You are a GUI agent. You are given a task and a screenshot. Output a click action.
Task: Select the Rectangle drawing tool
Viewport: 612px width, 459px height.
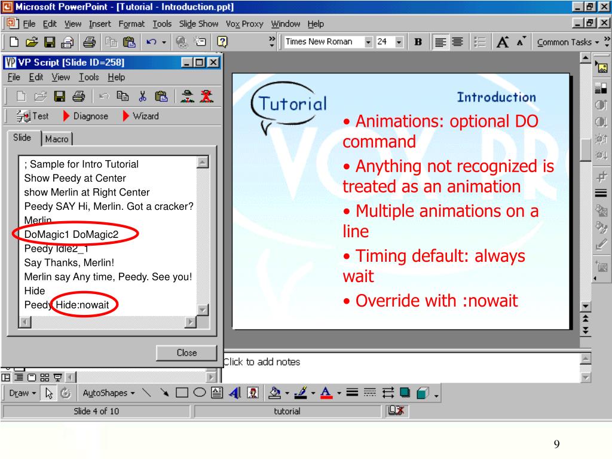click(x=182, y=393)
